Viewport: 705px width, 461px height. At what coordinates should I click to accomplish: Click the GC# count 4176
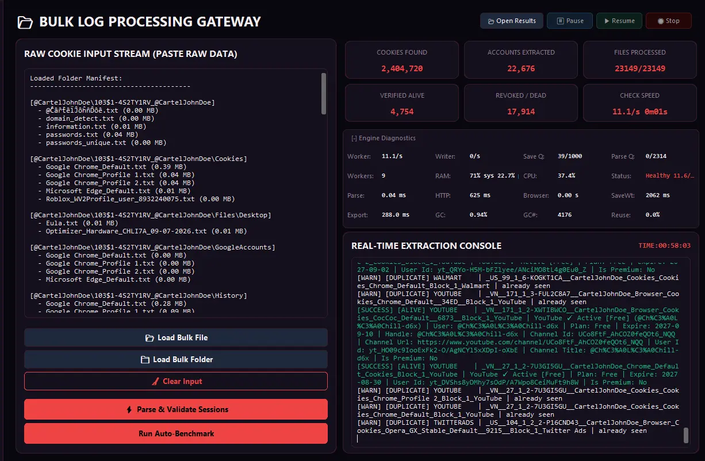pos(564,215)
